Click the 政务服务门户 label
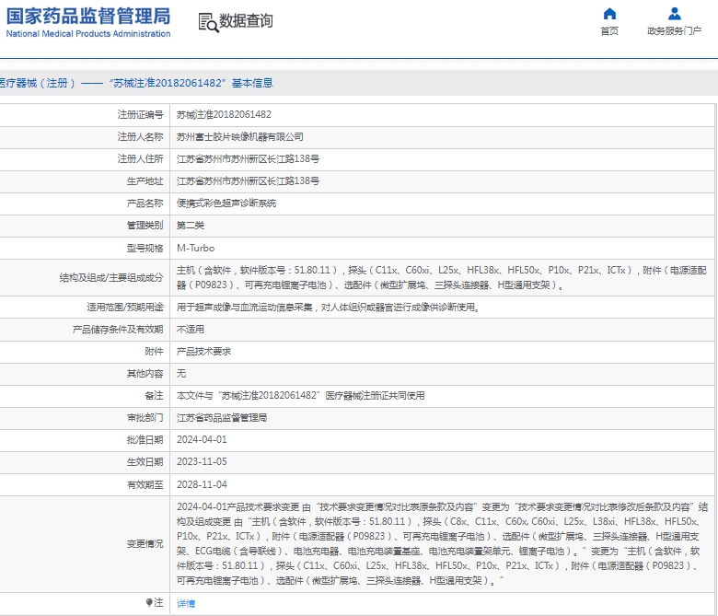This screenshot has height=616, width=718. coord(674,30)
